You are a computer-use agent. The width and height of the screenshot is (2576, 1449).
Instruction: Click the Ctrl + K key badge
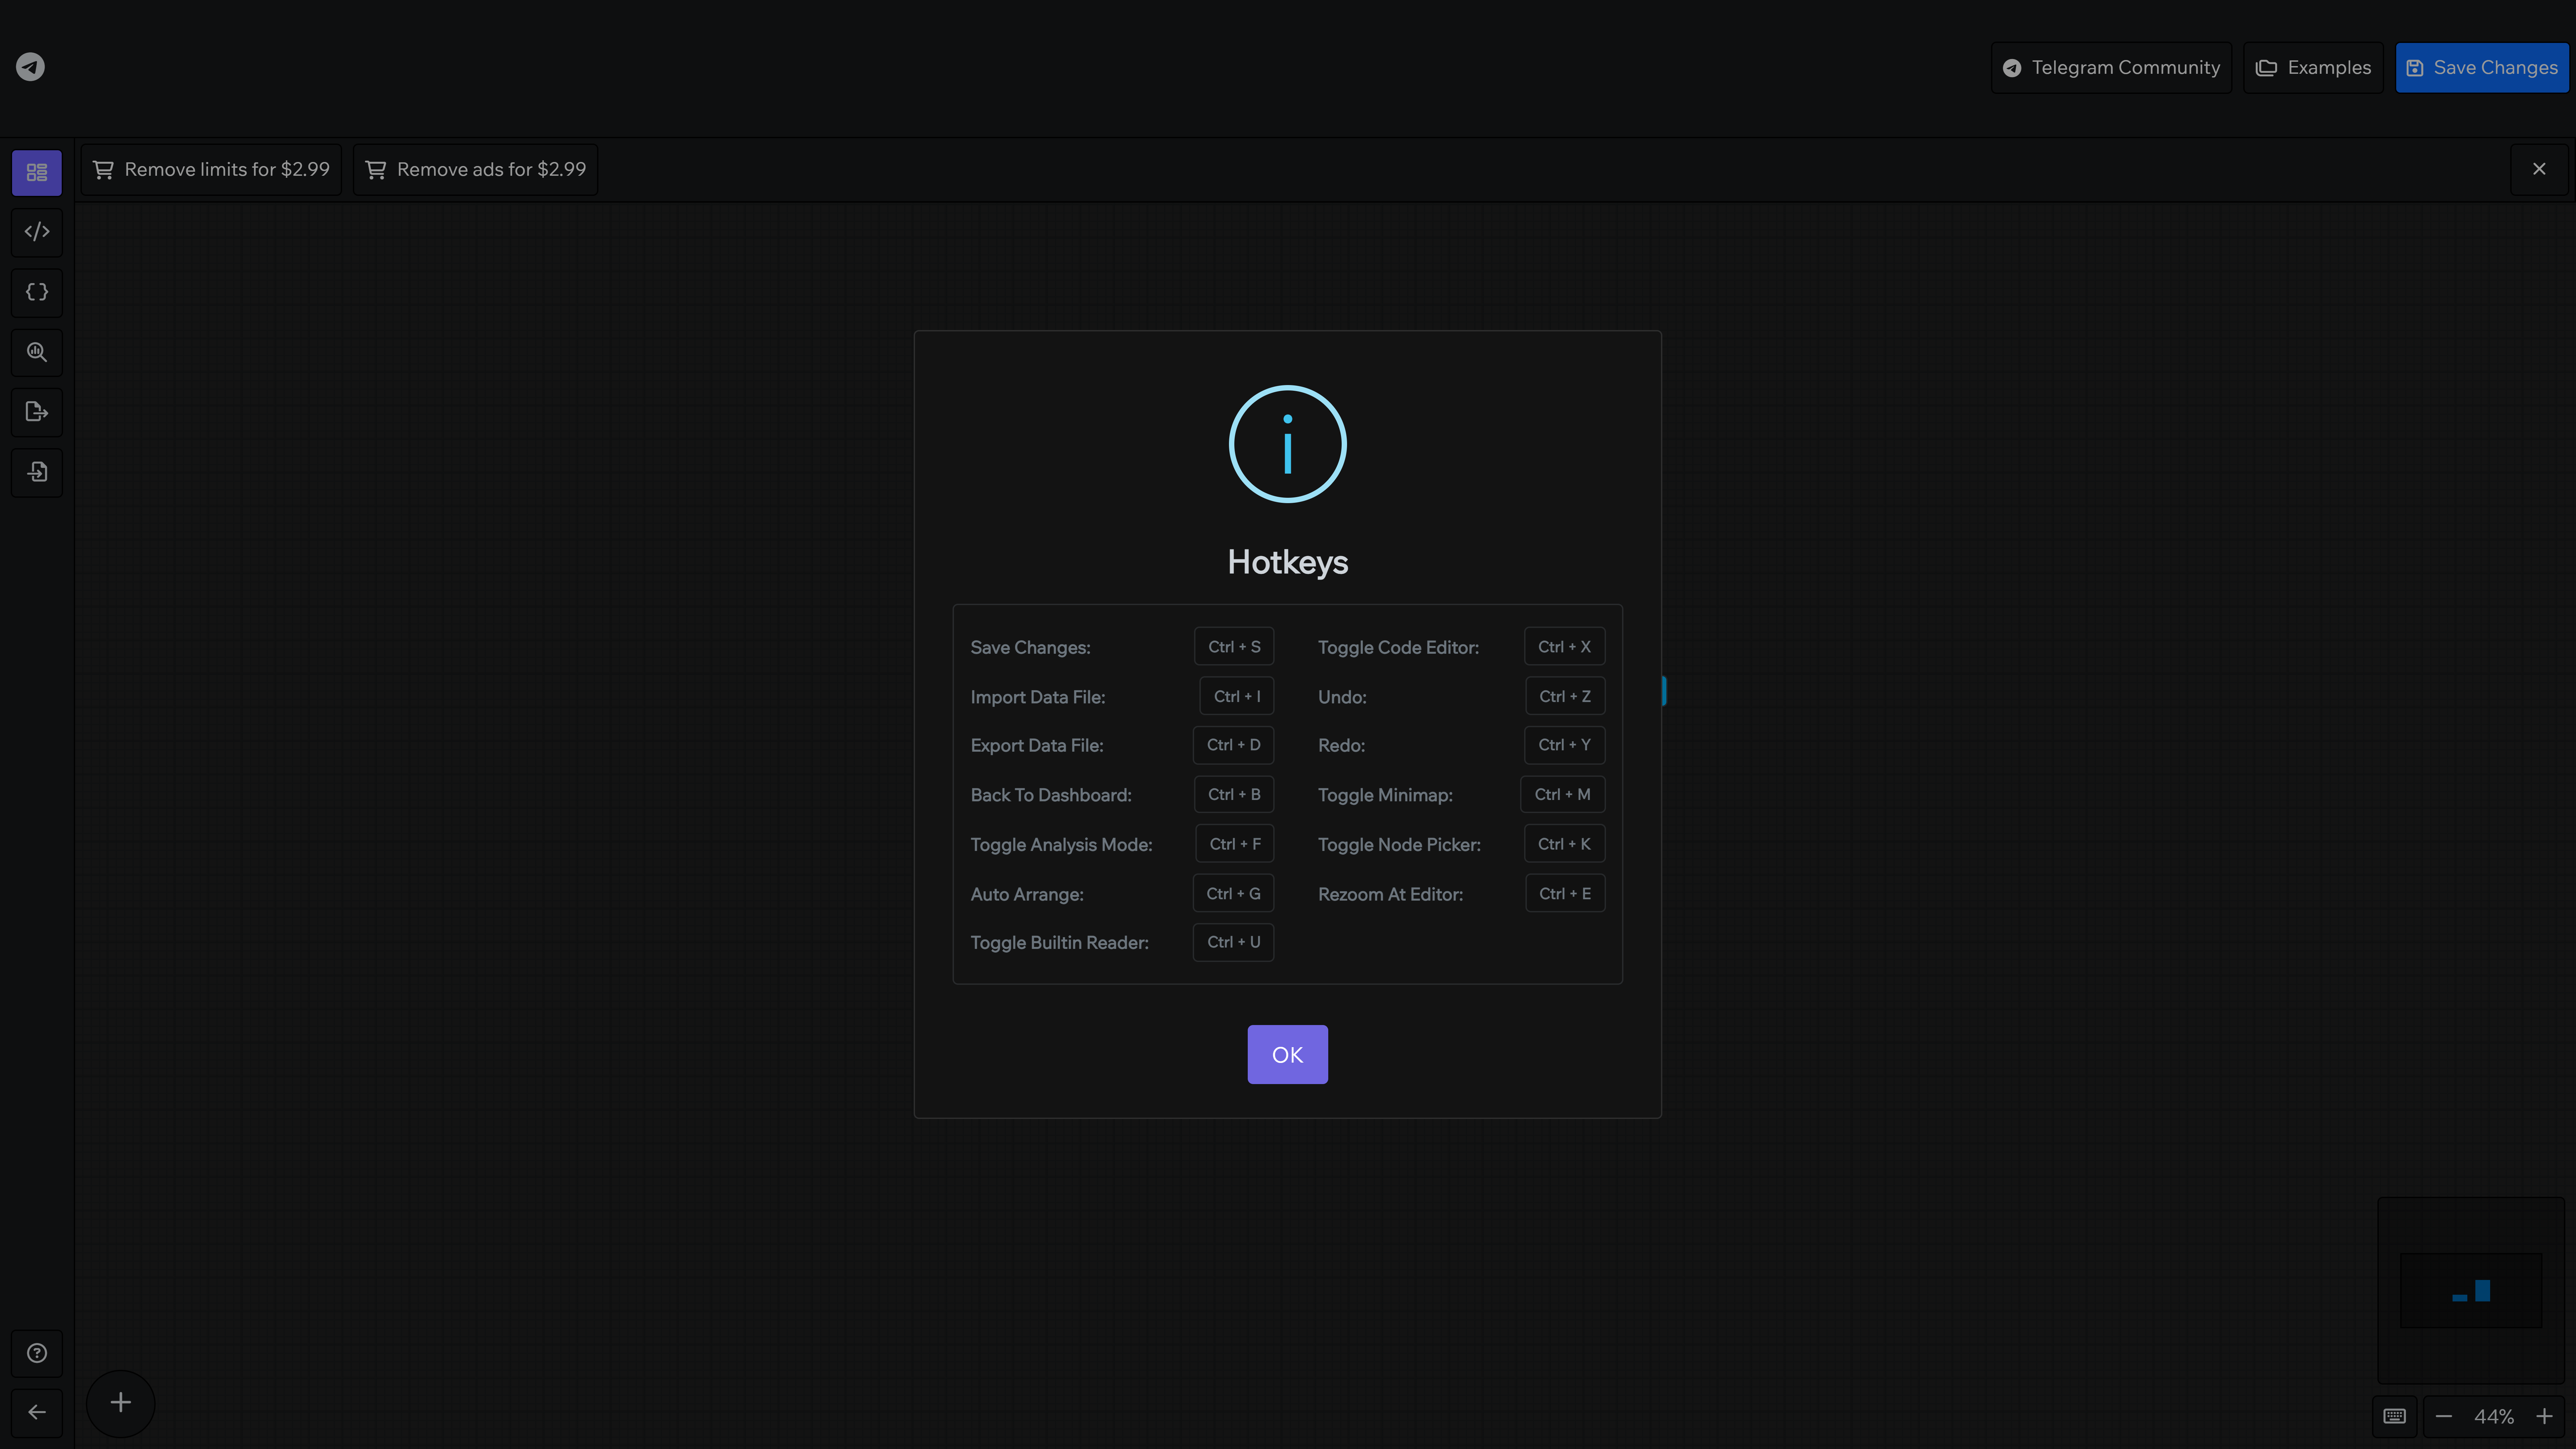[x=1565, y=844]
